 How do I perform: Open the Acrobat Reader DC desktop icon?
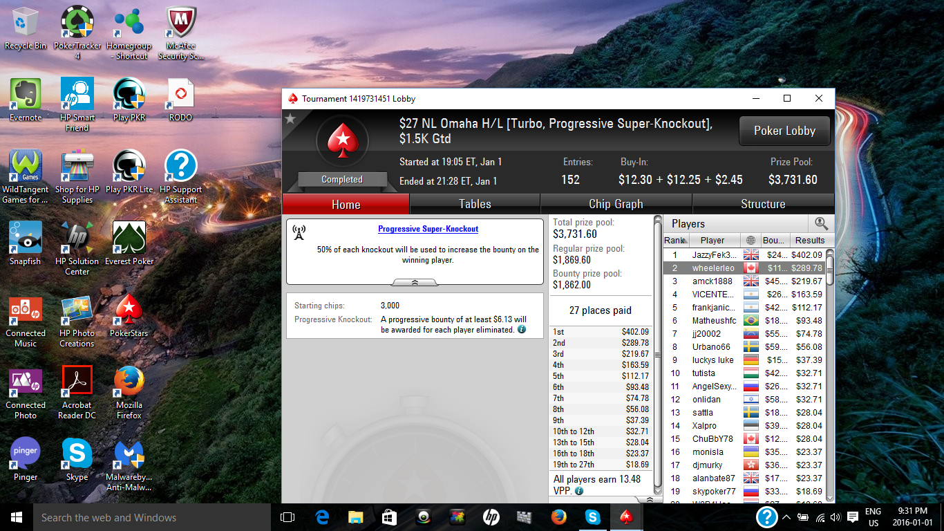77,393
